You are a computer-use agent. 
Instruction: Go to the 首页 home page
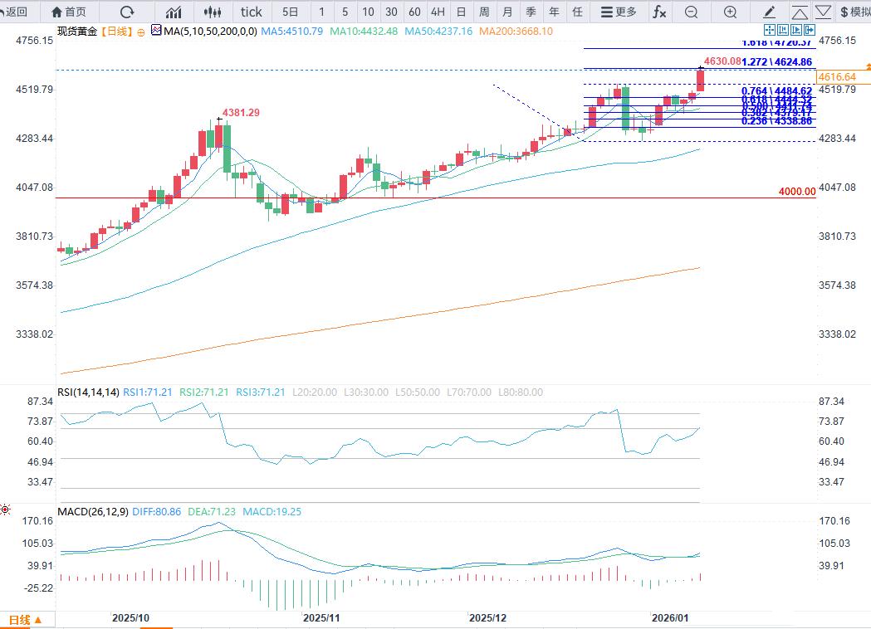[x=68, y=12]
